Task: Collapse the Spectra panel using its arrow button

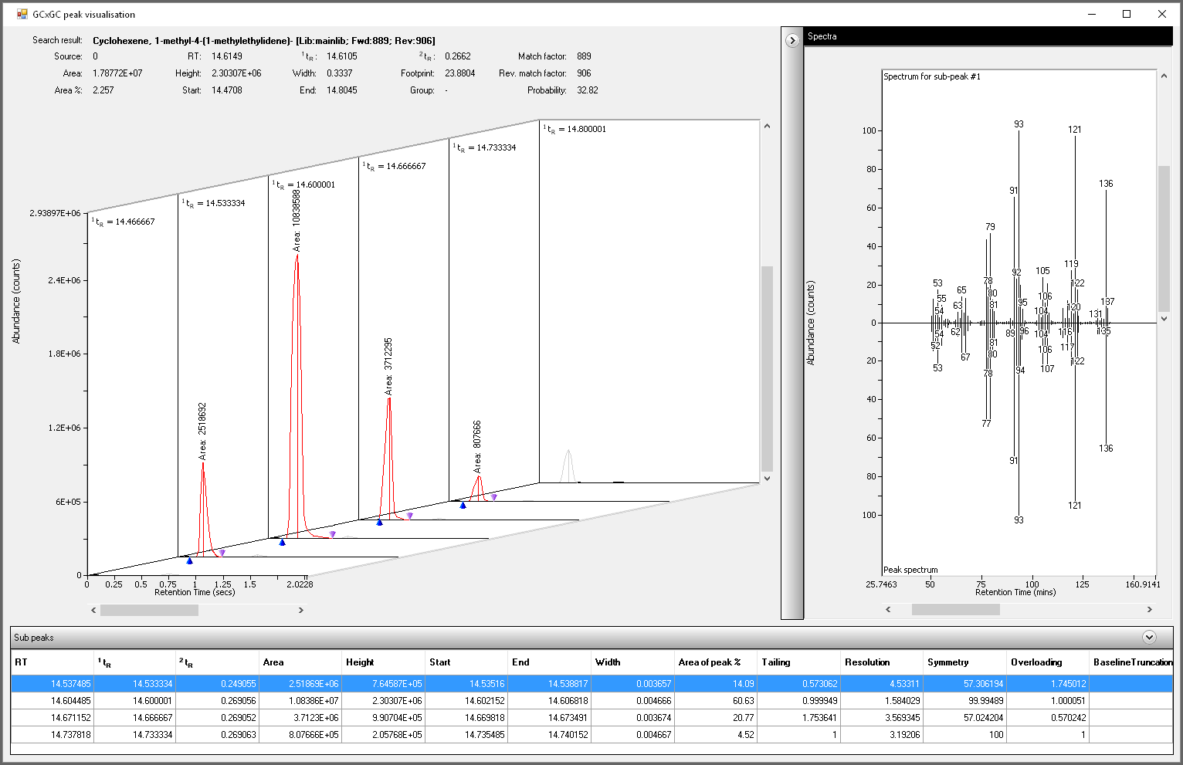Action: (792, 40)
